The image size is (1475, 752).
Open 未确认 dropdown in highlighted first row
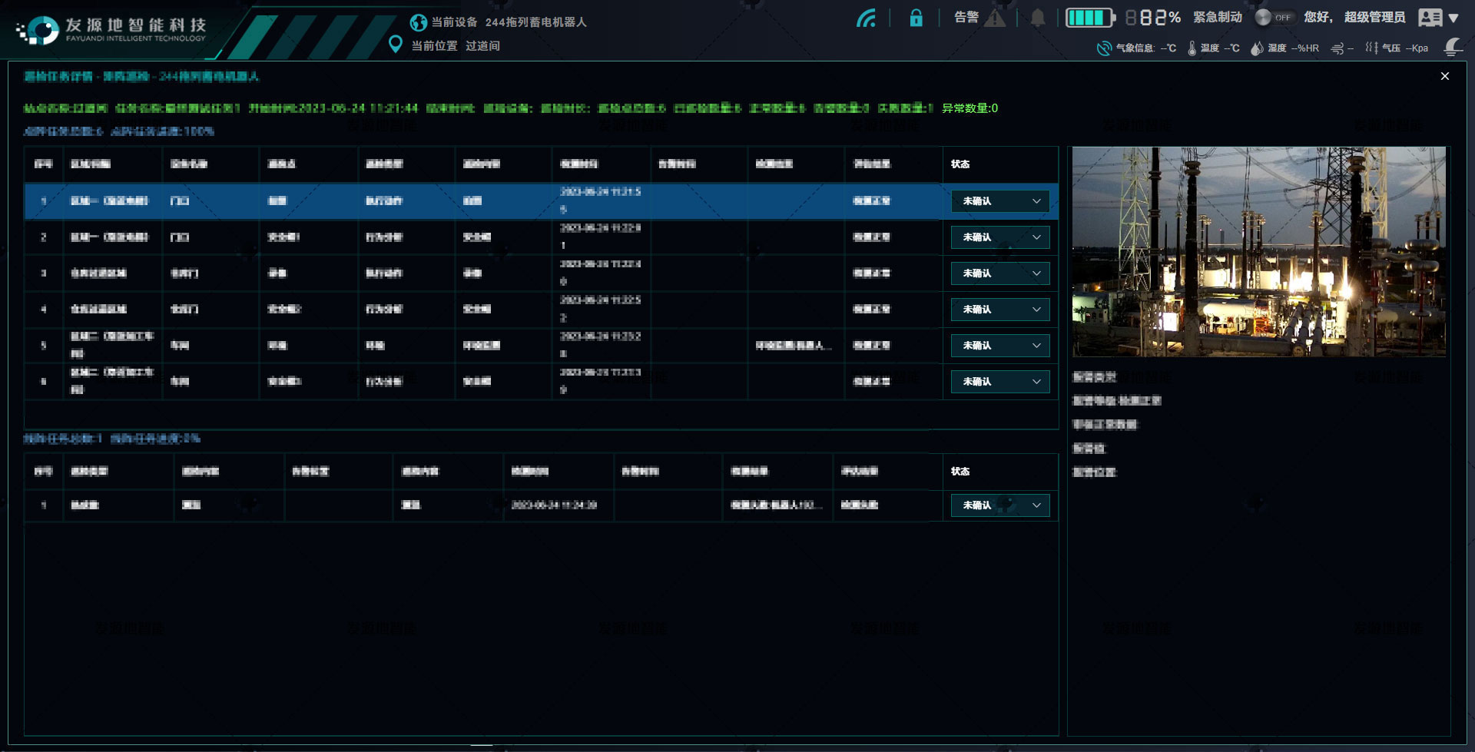tap(1000, 201)
